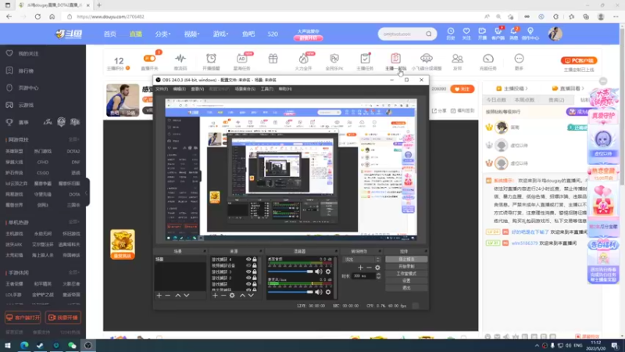Open the UFO spaceship icon in toolbar
This screenshot has height=352, width=625.
coord(426,59)
